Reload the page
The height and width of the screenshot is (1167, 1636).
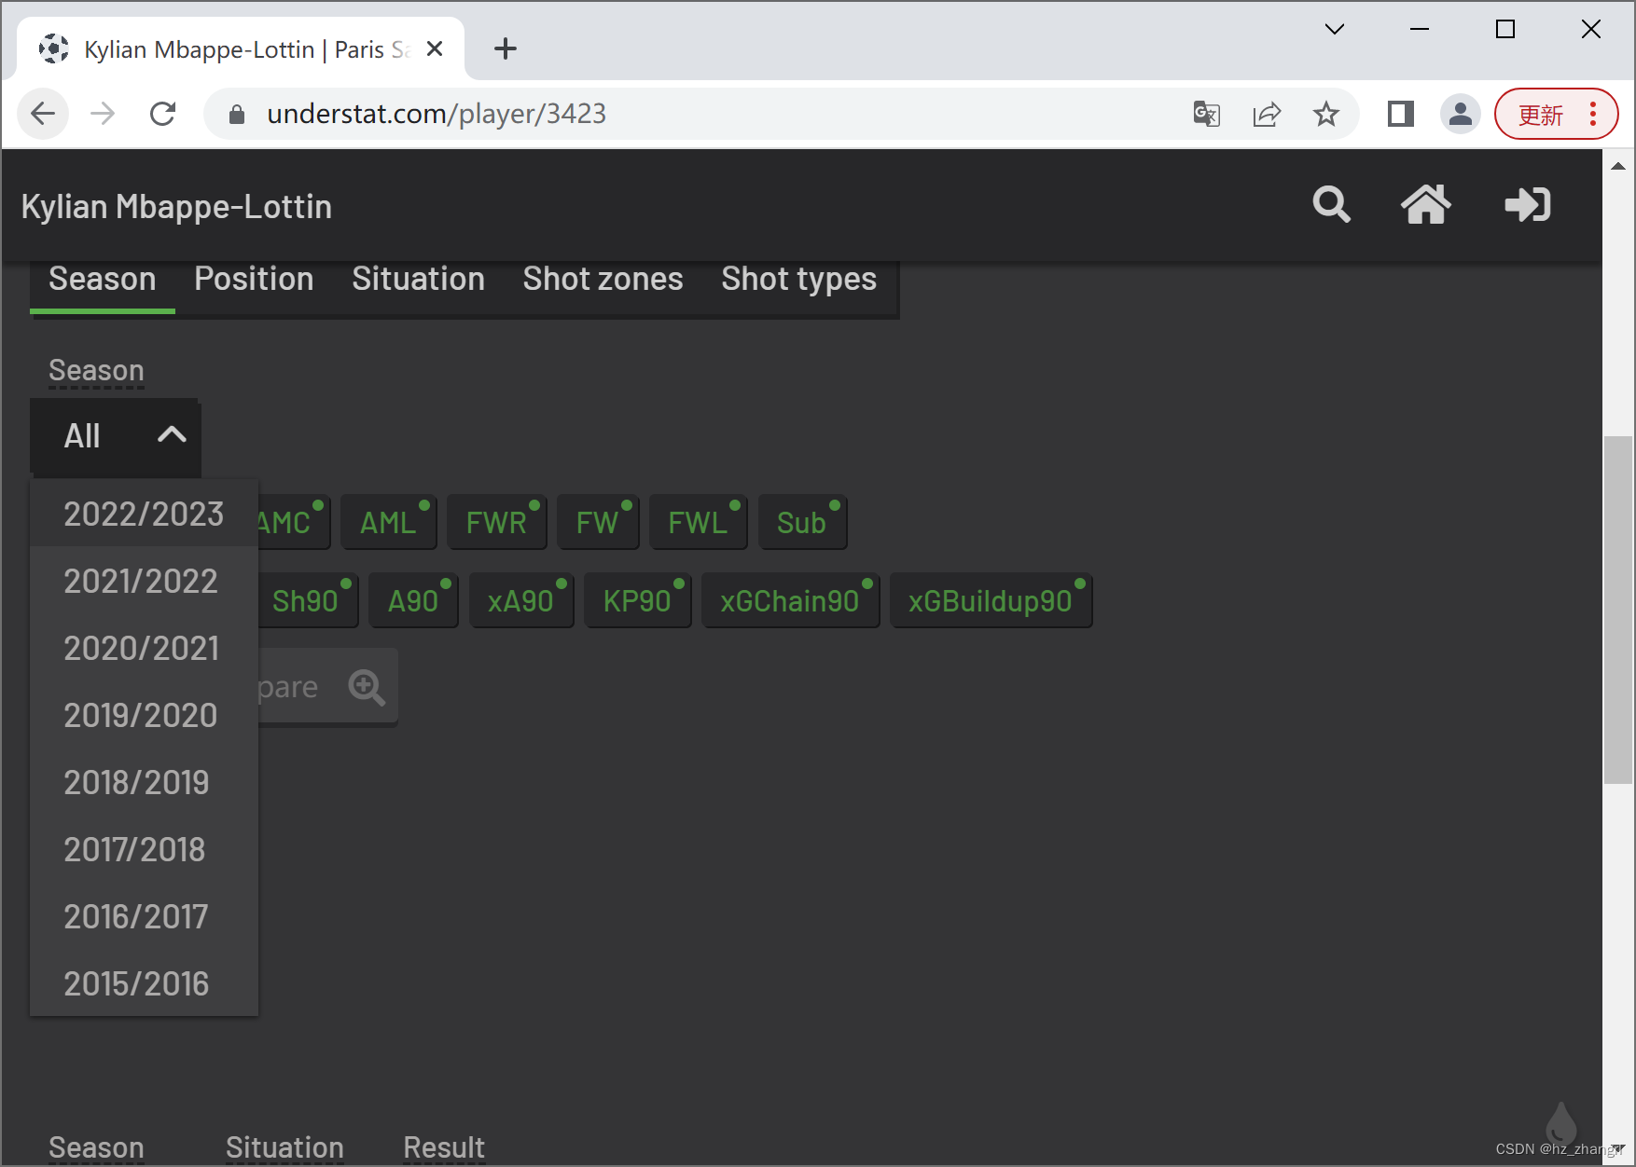click(163, 114)
